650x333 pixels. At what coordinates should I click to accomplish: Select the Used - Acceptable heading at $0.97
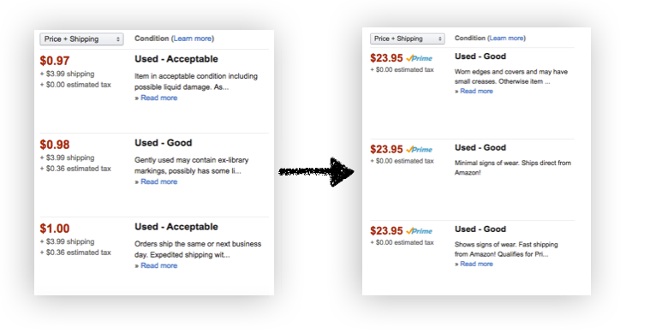[176, 59]
